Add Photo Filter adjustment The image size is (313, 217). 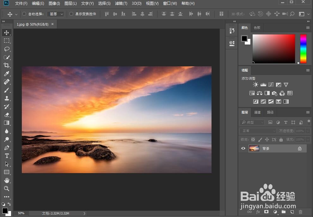pyautogui.click(x=274, y=93)
